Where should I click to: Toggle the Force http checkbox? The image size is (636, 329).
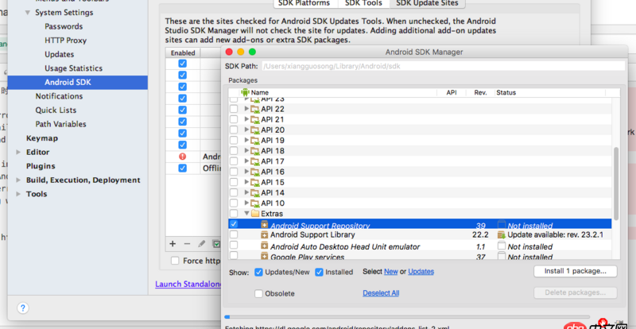(x=175, y=261)
